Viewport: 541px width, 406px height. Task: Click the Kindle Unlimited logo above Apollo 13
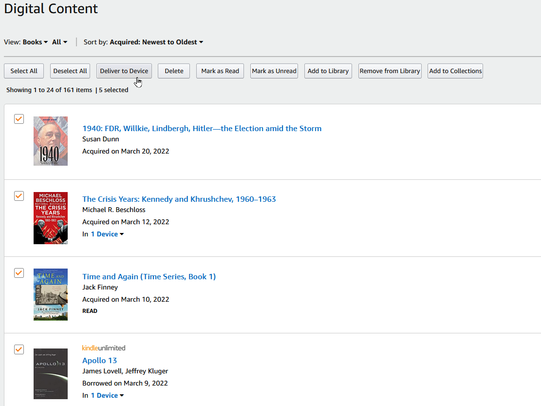click(x=103, y=348)
